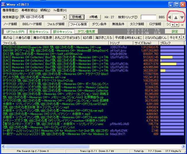
Task: Click the 設定 button
Action: (x=175, y=31)
